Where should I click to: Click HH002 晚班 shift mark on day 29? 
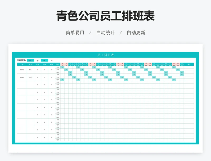pos(174,80)
